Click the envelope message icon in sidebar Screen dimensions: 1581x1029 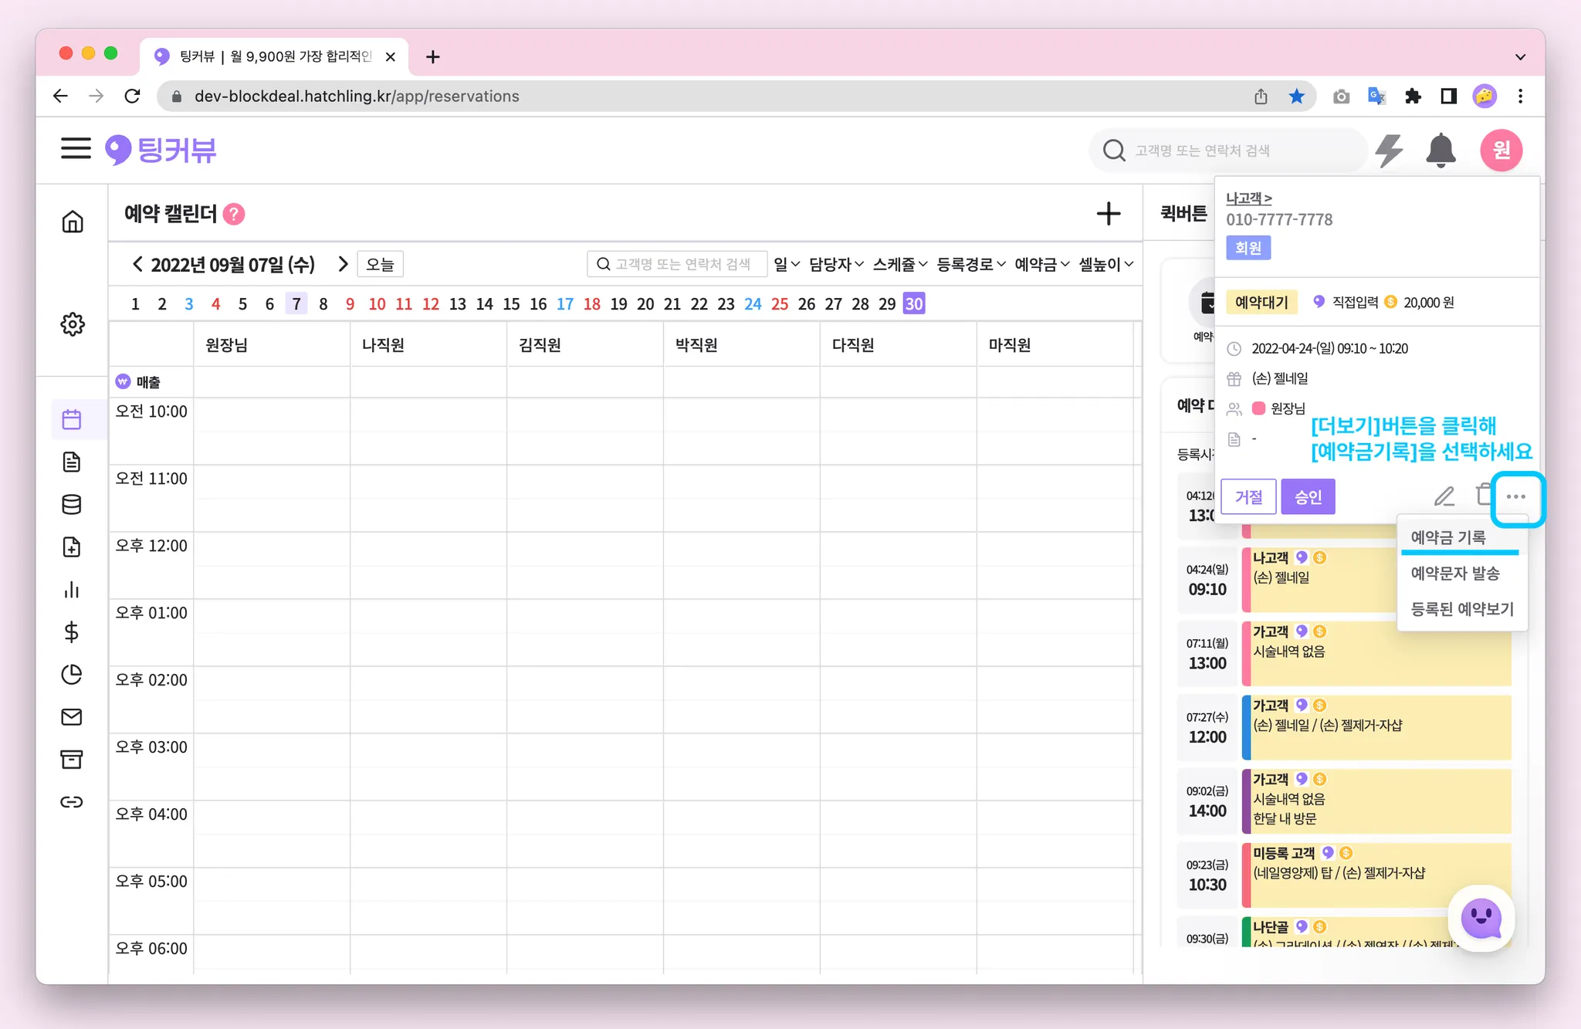(72, 717)
